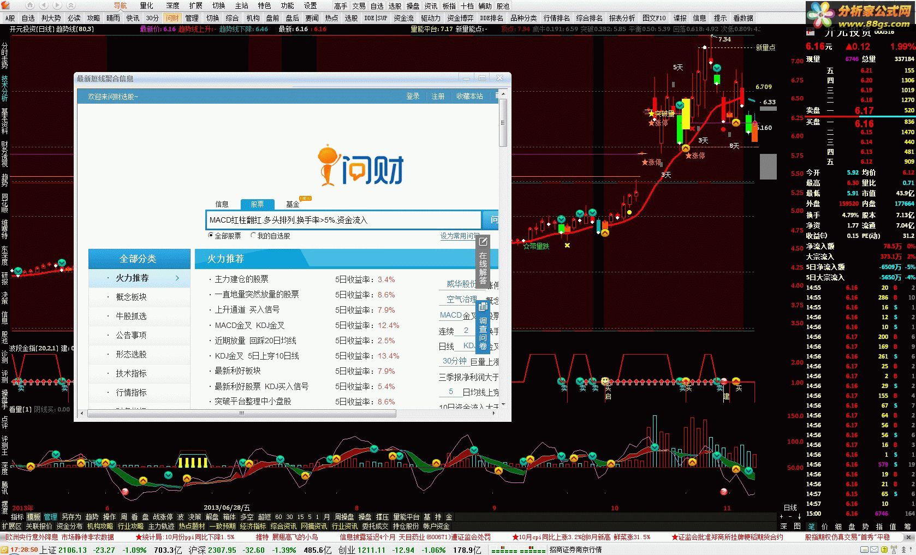
Task: Click the 战涨停 bottom tab
Action: point(163,517)
